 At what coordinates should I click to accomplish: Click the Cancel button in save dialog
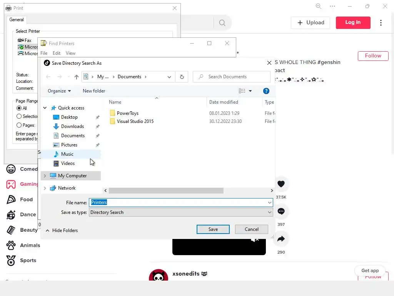point(252,229)
